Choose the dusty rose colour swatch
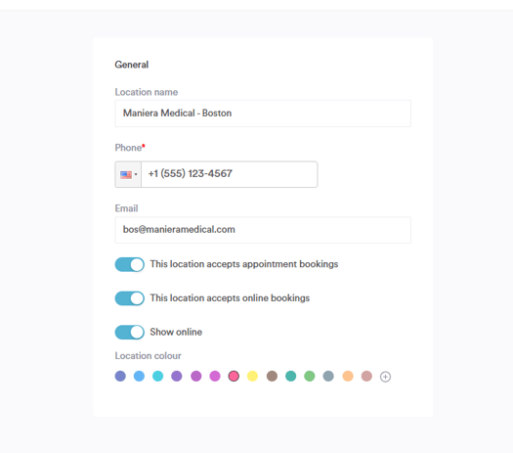Viewport: 513px width, 453px height. 366,376
